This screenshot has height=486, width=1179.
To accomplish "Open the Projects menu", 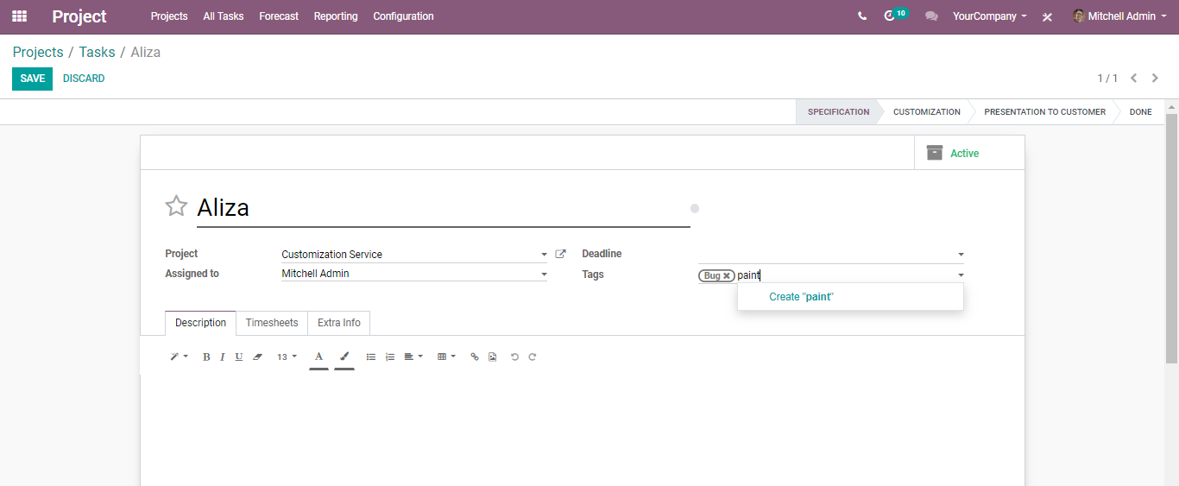I will 169,16.
